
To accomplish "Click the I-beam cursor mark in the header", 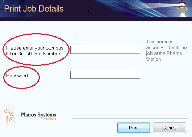I will pyautogui.click(x=88, y=10).
